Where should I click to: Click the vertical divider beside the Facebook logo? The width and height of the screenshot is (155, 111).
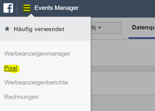(17, 8)
